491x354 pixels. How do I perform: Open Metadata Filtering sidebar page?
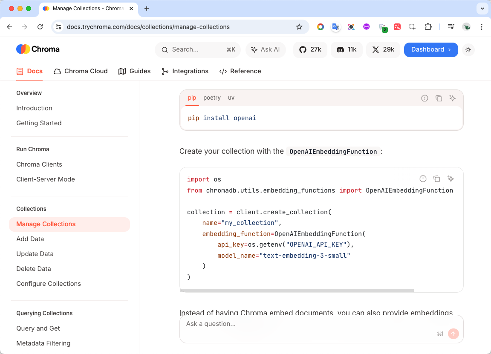pos(43,343)
